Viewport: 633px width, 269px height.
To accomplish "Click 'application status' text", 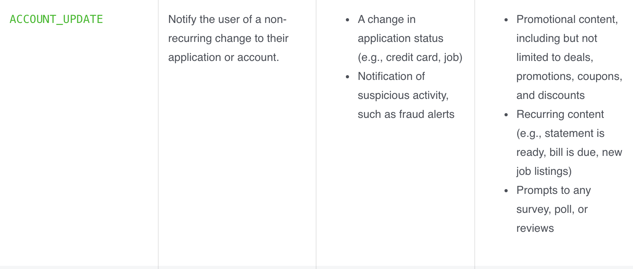I will pos(401,38).
